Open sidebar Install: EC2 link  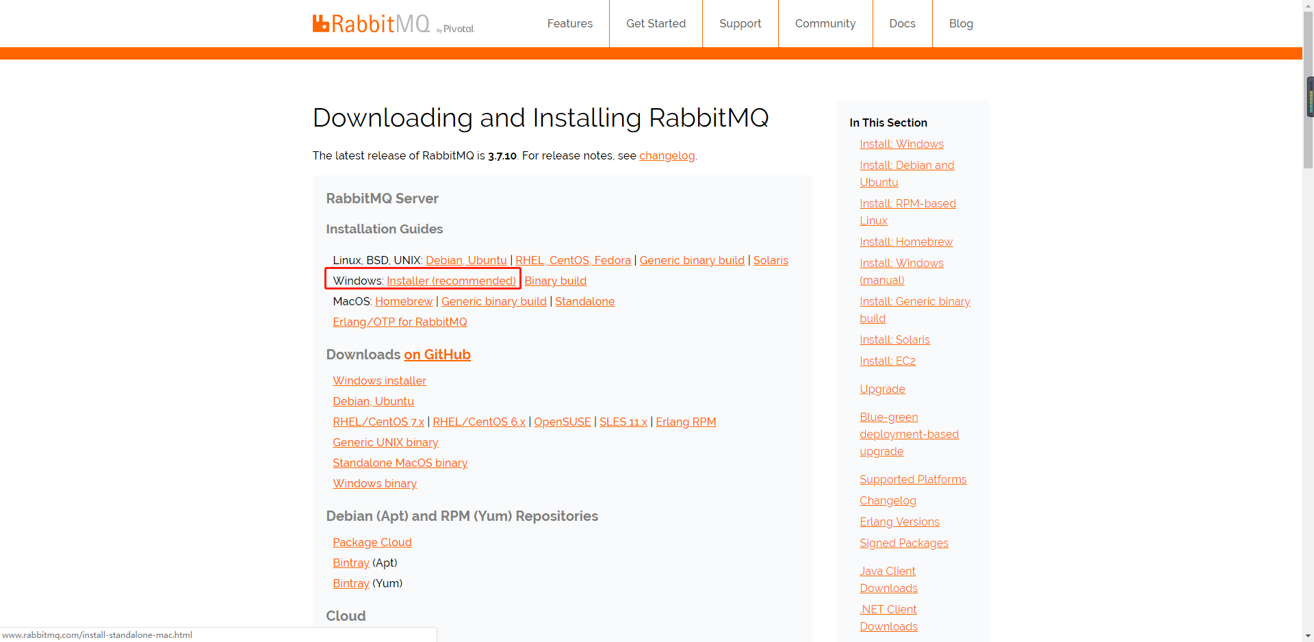(888, 361)
